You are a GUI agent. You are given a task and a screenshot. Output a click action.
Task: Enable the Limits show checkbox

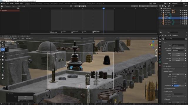172,77
